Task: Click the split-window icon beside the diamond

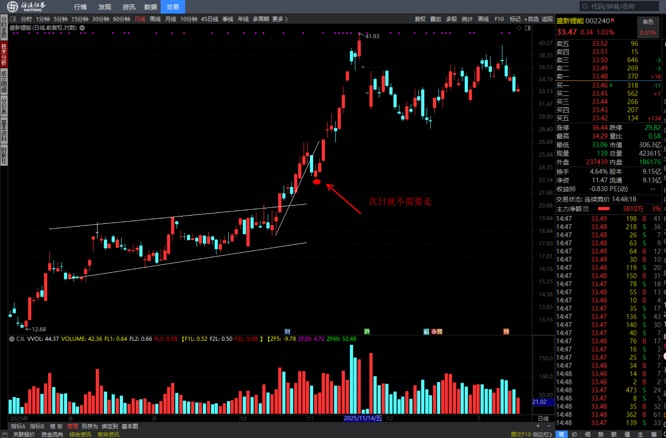Action: (528, 28)
